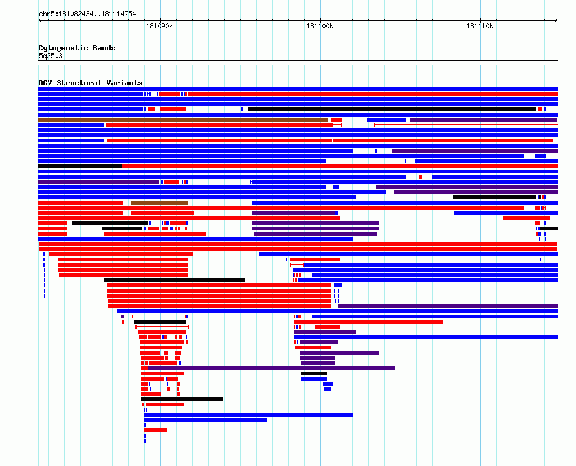The image size is (576, 466).
Task: Select the chr5:181082434..181114754 coordinate label
Action: coord(87,14)
